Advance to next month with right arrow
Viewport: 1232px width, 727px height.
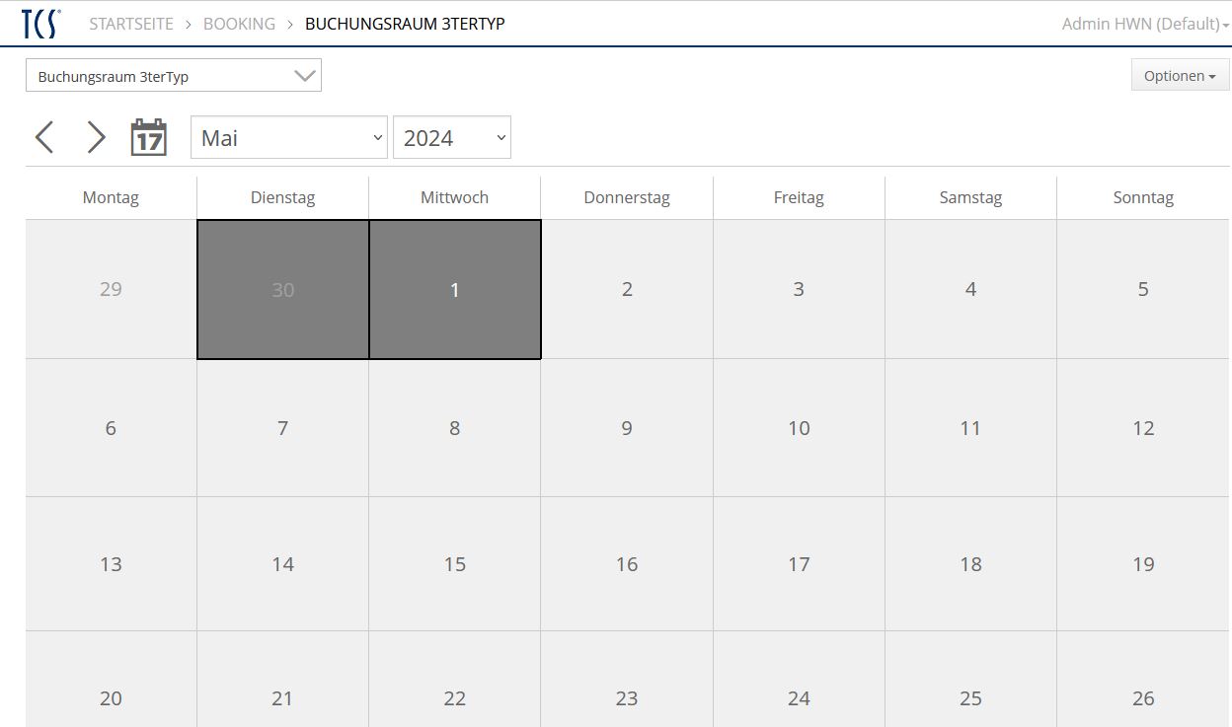point(96,137)
